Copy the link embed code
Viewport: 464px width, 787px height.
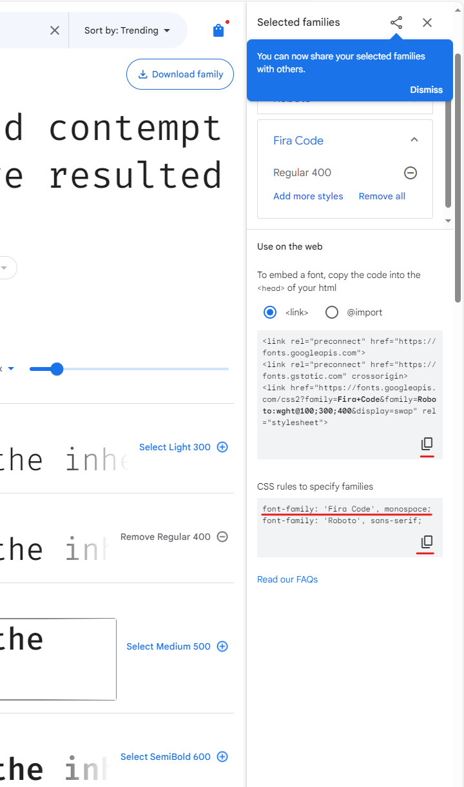coord(427,444)
